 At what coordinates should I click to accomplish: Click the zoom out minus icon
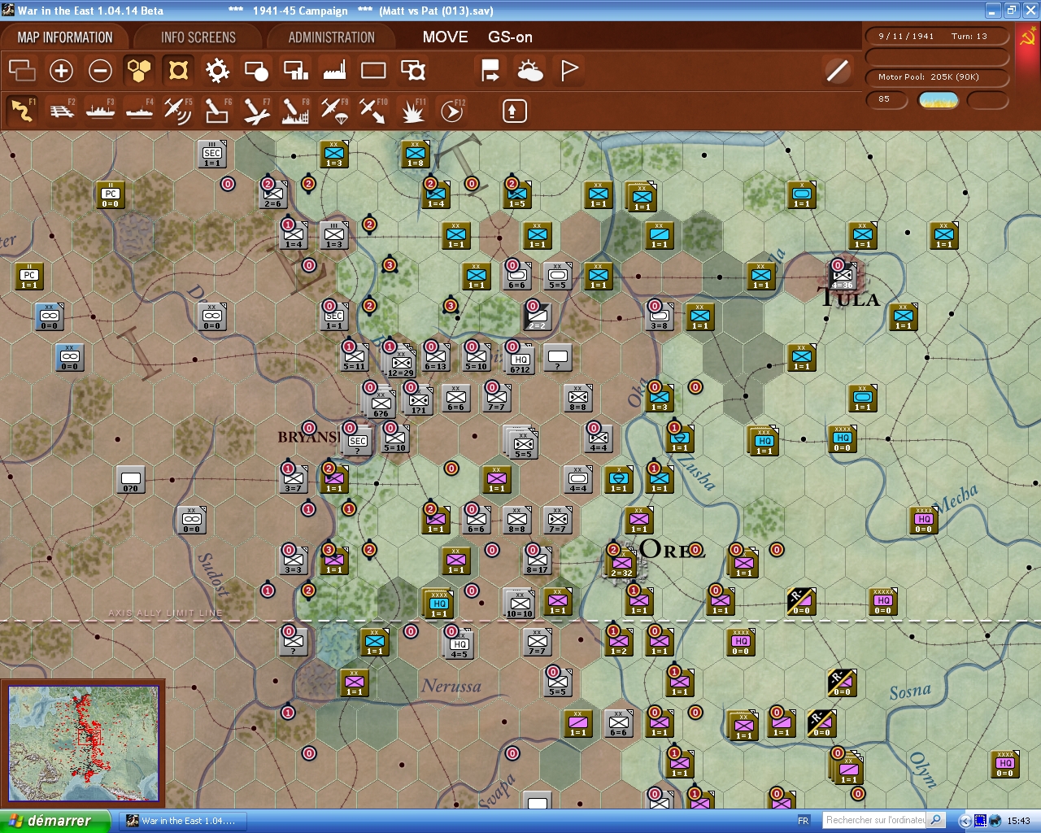tap(100, 71)
